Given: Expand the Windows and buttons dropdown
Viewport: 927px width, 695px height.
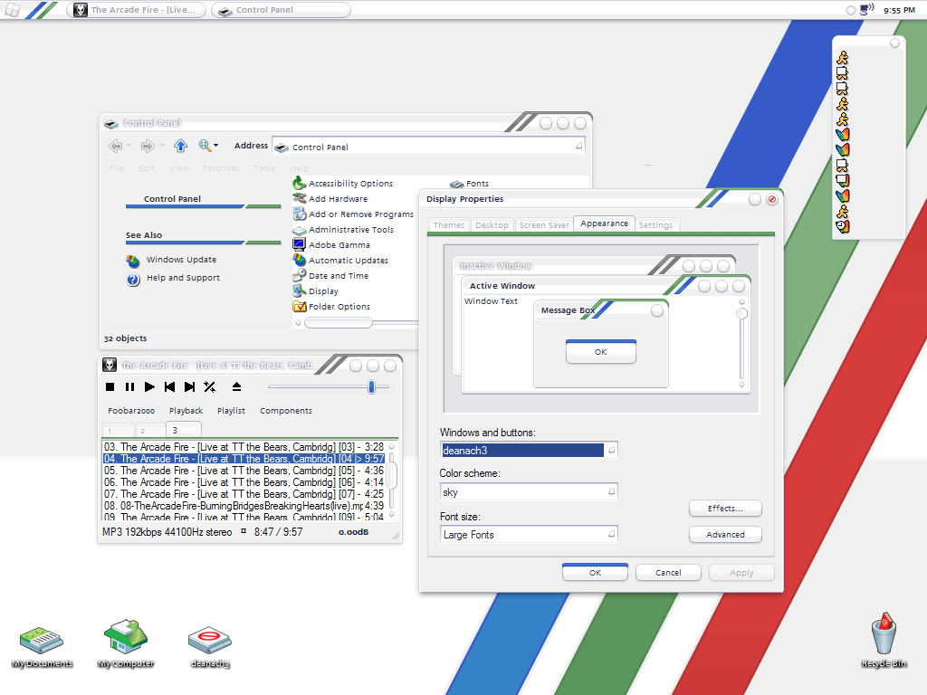Looking at the screenshot, I should tap(611, 451).
